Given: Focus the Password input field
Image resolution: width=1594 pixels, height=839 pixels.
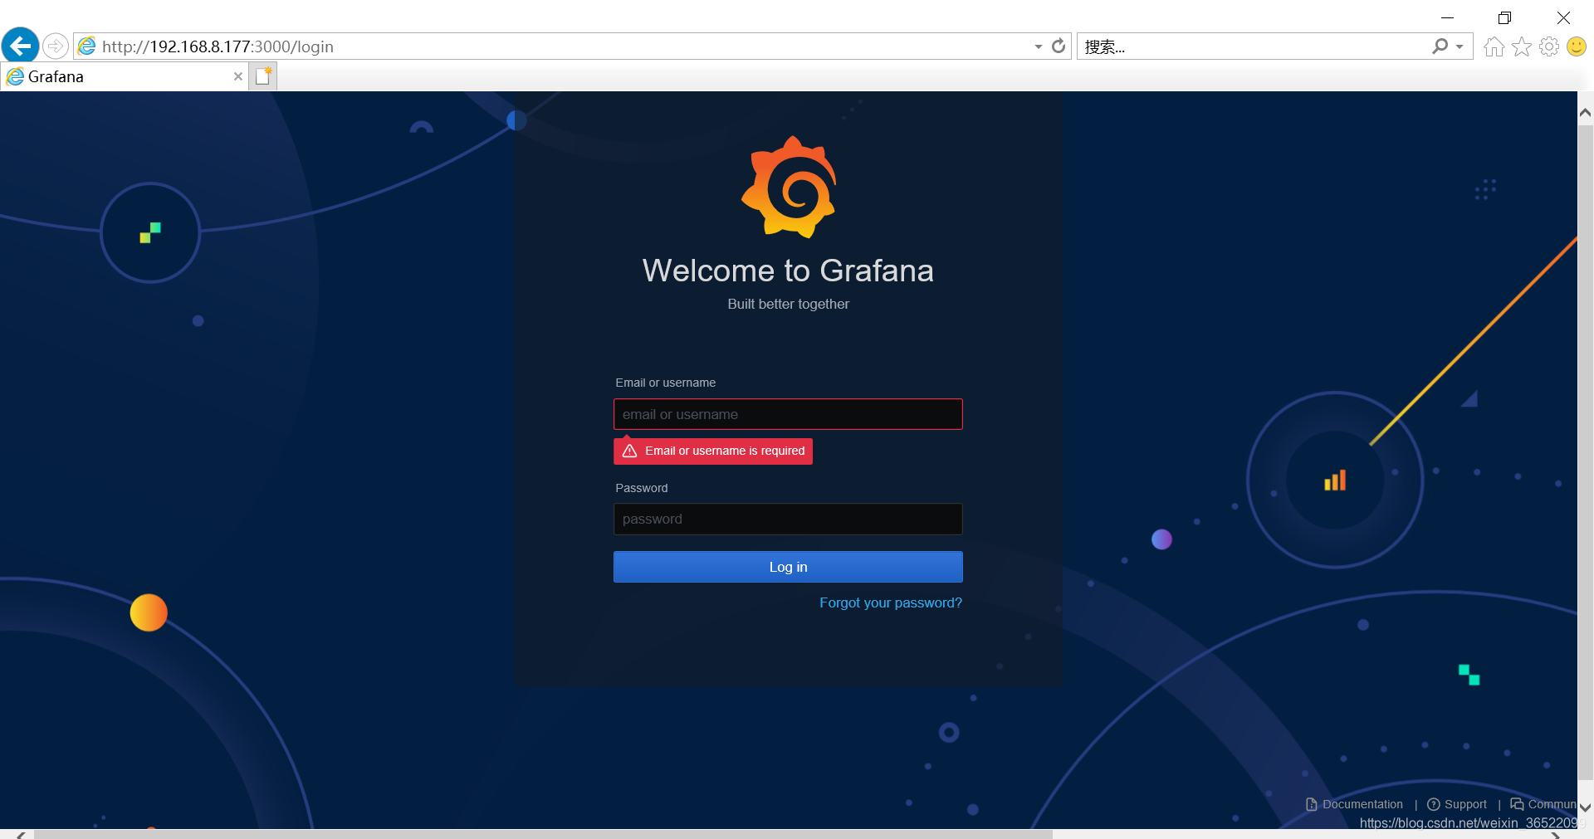Looking at the screenshot, I should (788, 519).
